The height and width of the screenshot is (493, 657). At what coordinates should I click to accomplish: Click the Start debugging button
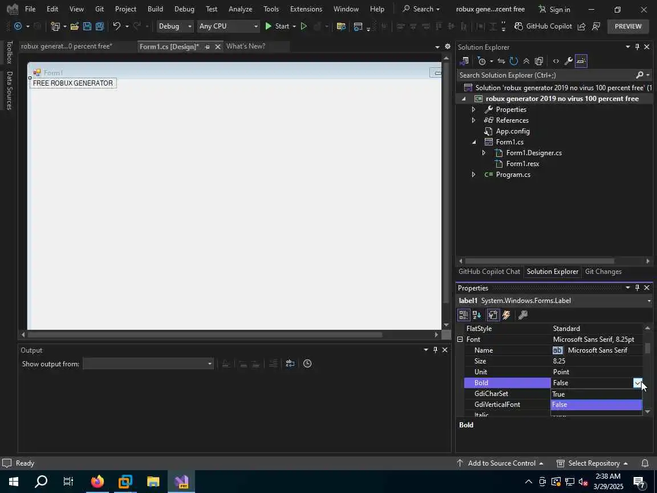point(277,26)
